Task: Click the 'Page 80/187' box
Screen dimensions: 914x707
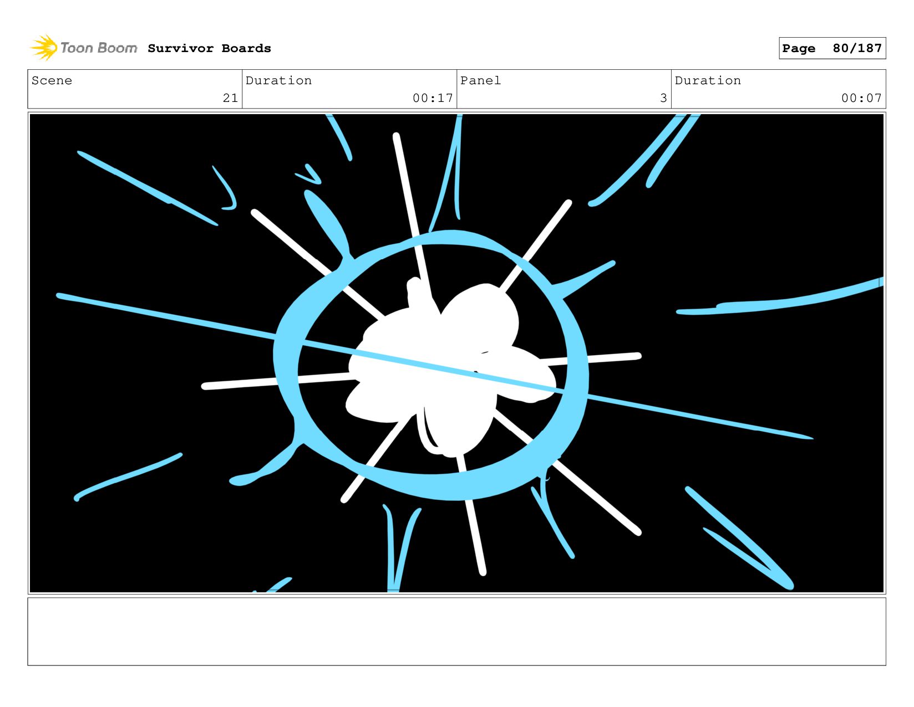Action: pos(832,48)
